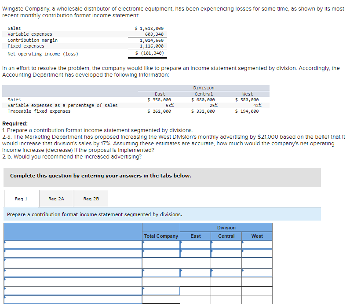
Task: Click the bold Required: heading
Action: pos(15,123)
